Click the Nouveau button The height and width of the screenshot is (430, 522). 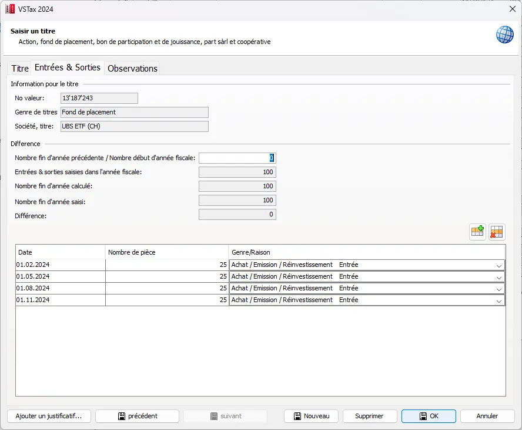click(x=311, y=416)
